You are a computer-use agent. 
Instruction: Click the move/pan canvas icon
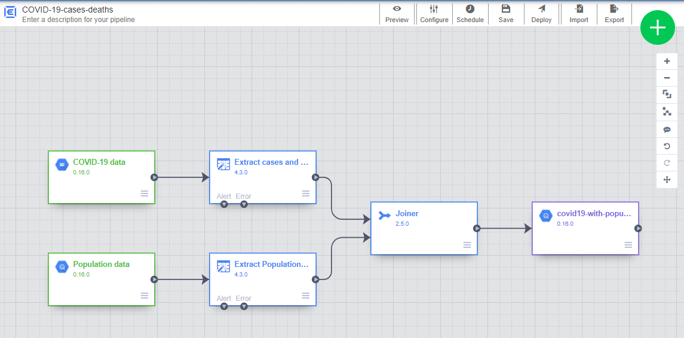pyautogui.click(x=667, y=180)
